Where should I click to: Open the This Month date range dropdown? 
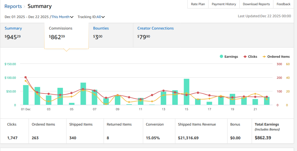click(x=60, y=17)
